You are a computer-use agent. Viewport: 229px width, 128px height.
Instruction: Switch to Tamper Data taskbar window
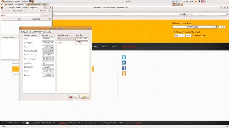click(38, 5)
